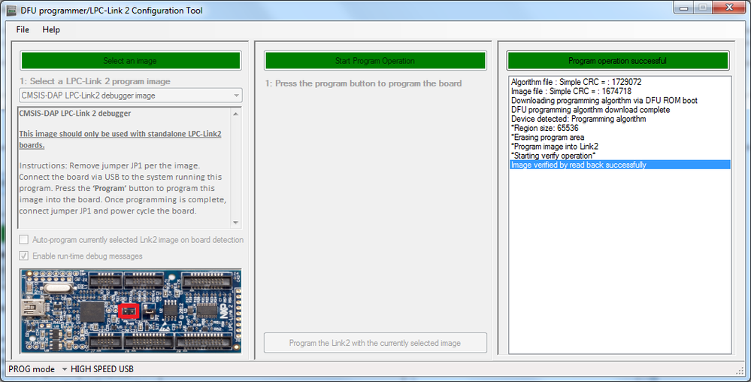Viewport: 751px width, 382px height.
Task: Minimize the Configuration Tool window
Action: click(683, 8)
